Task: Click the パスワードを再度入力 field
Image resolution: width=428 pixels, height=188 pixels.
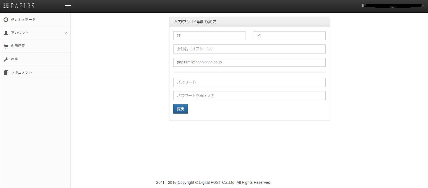Action: point(249,96)
